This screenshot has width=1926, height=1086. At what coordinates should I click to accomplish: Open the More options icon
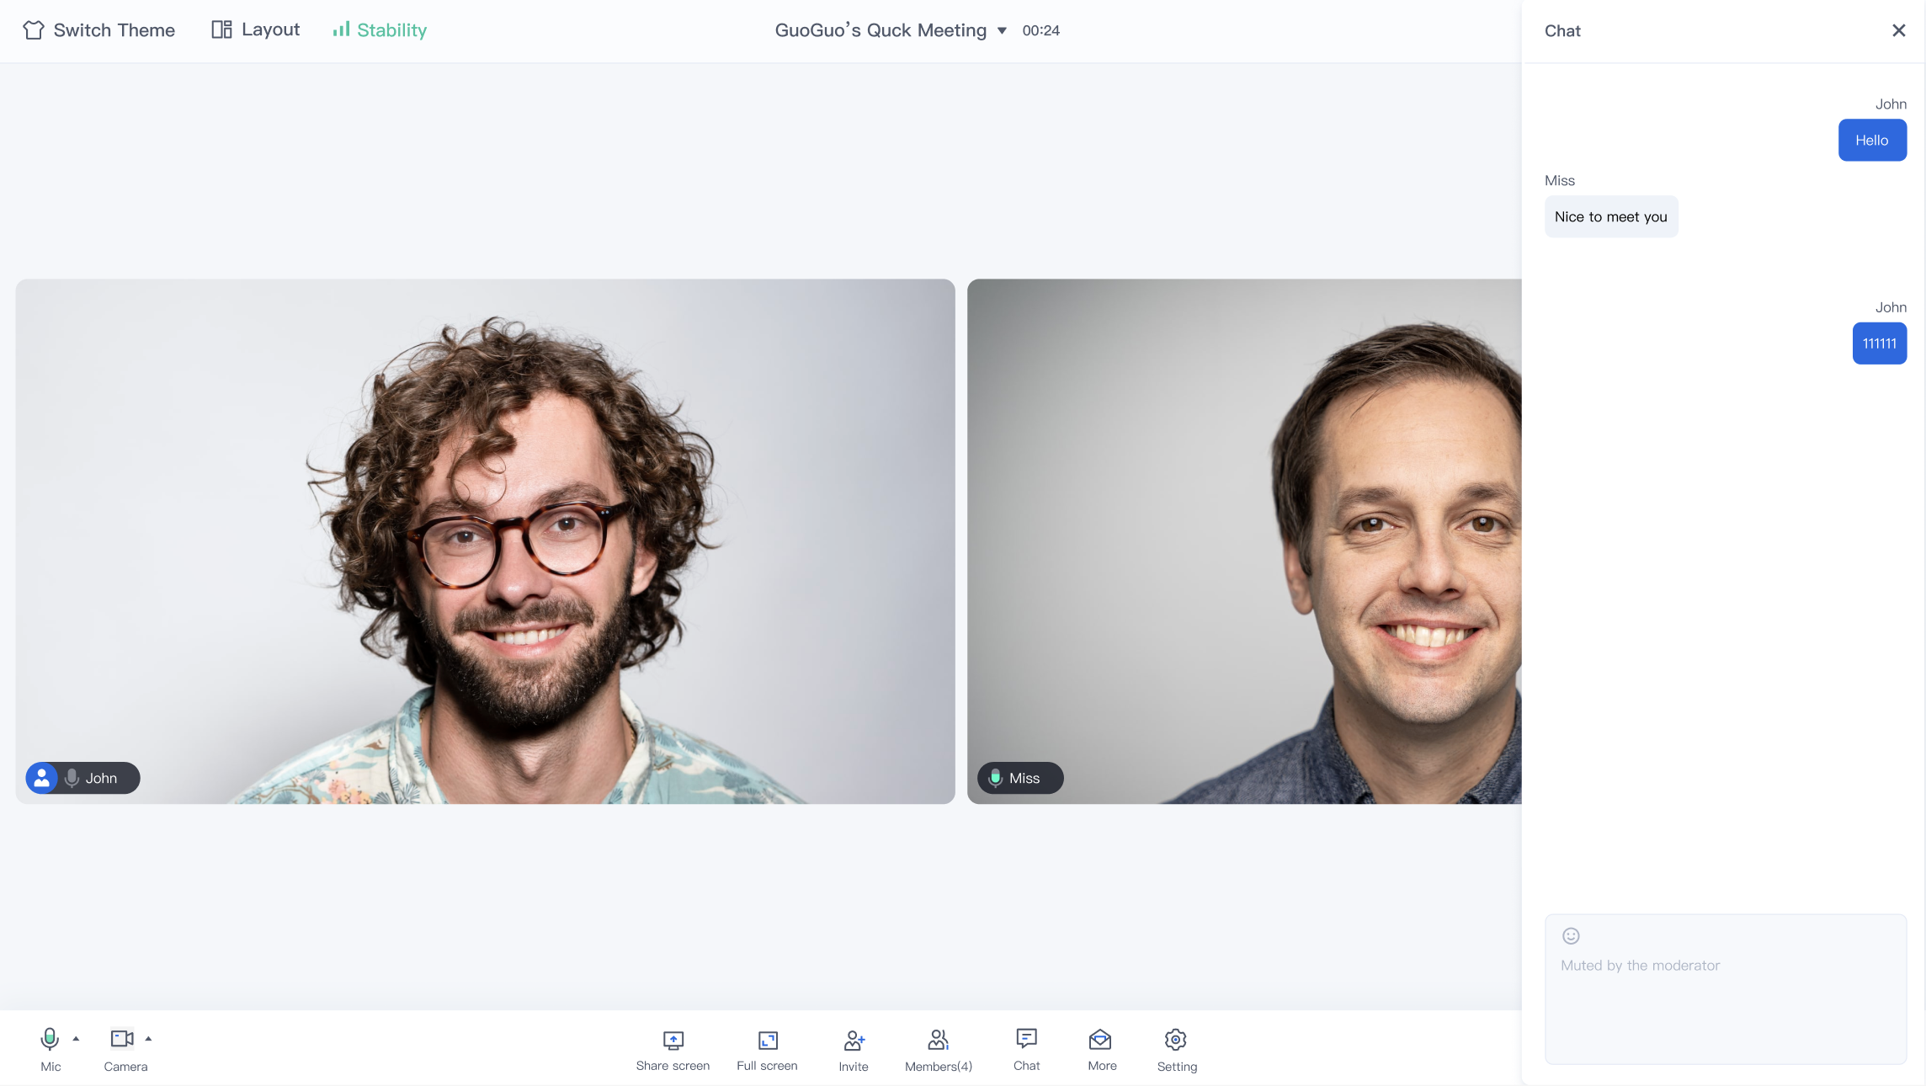[1101, 1041]
